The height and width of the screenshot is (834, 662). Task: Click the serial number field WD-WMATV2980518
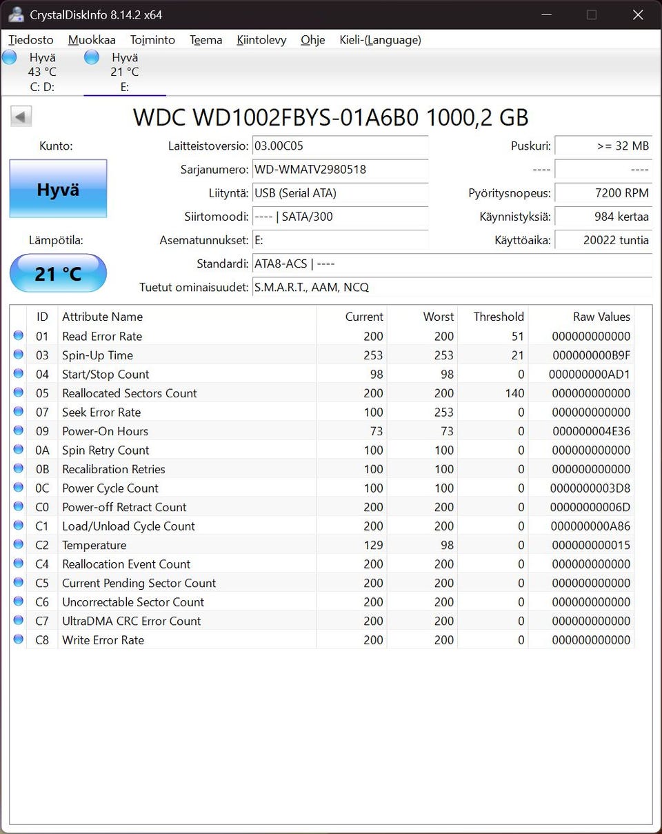point(341,170)
